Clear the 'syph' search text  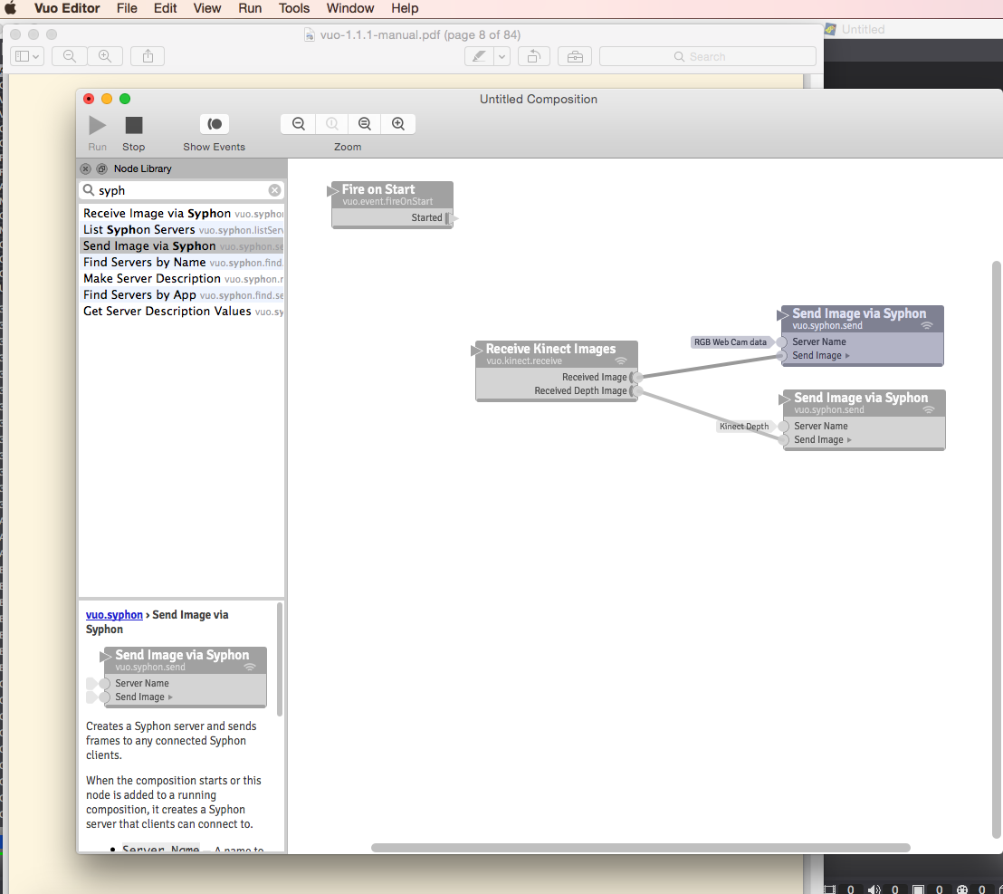click(274, 190)
